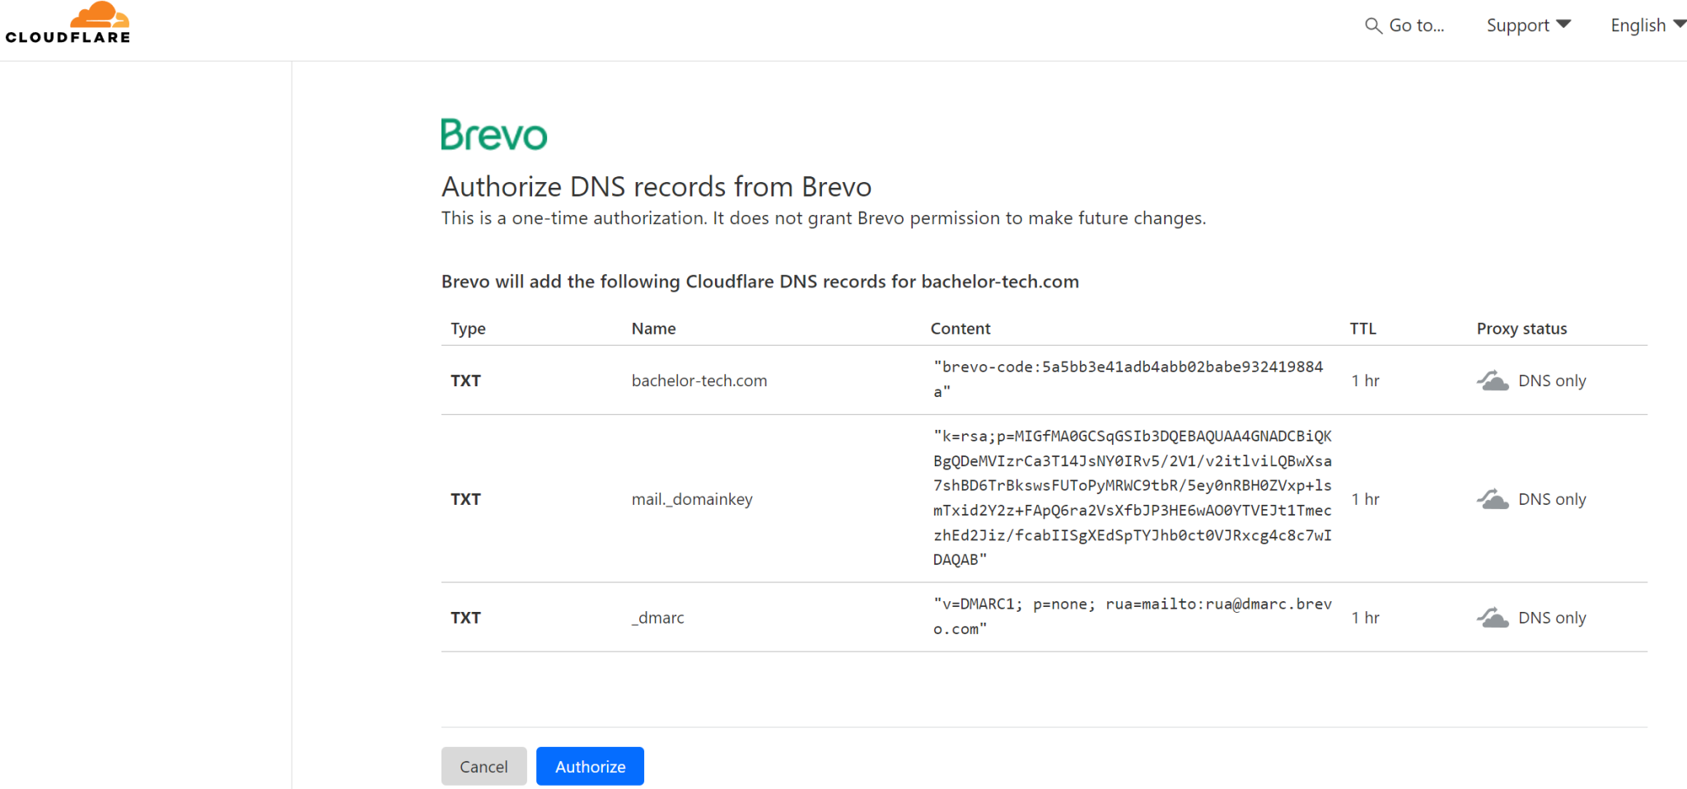The height and width of the screenshot is (789, 1687).
Task: Click the Authorize button
Action: click(x=590, y=766)
